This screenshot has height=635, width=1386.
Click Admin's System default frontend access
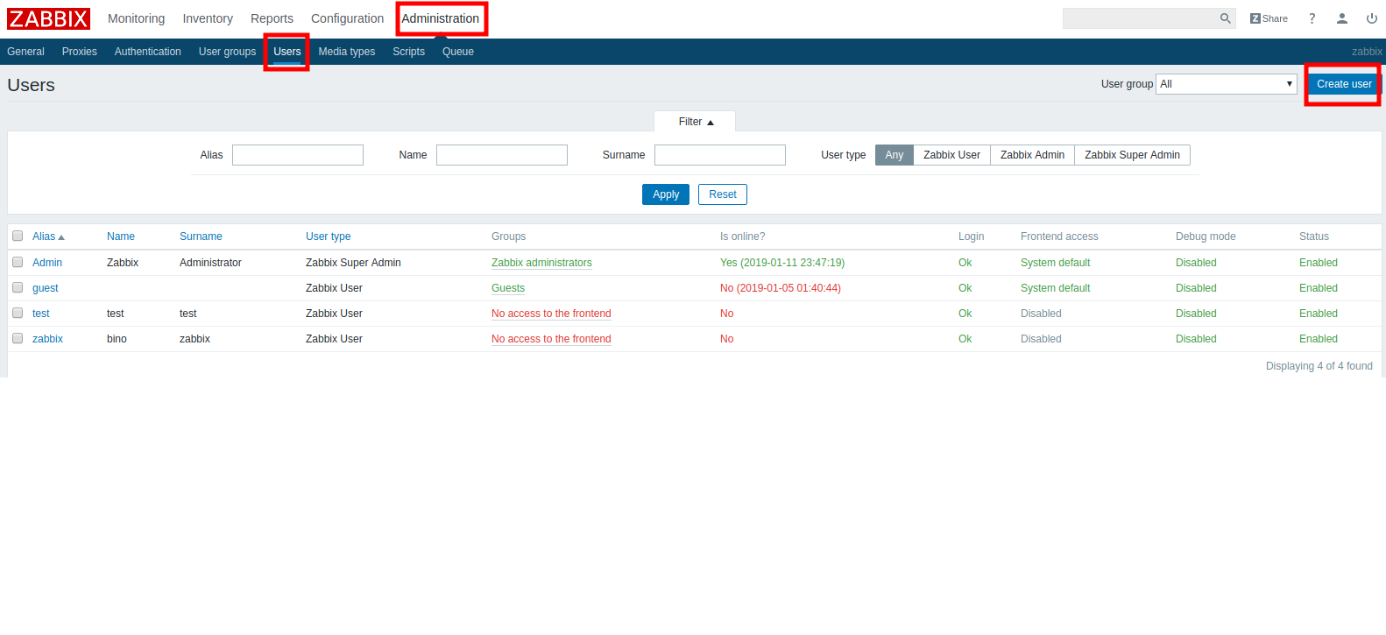coord(1056,263)
